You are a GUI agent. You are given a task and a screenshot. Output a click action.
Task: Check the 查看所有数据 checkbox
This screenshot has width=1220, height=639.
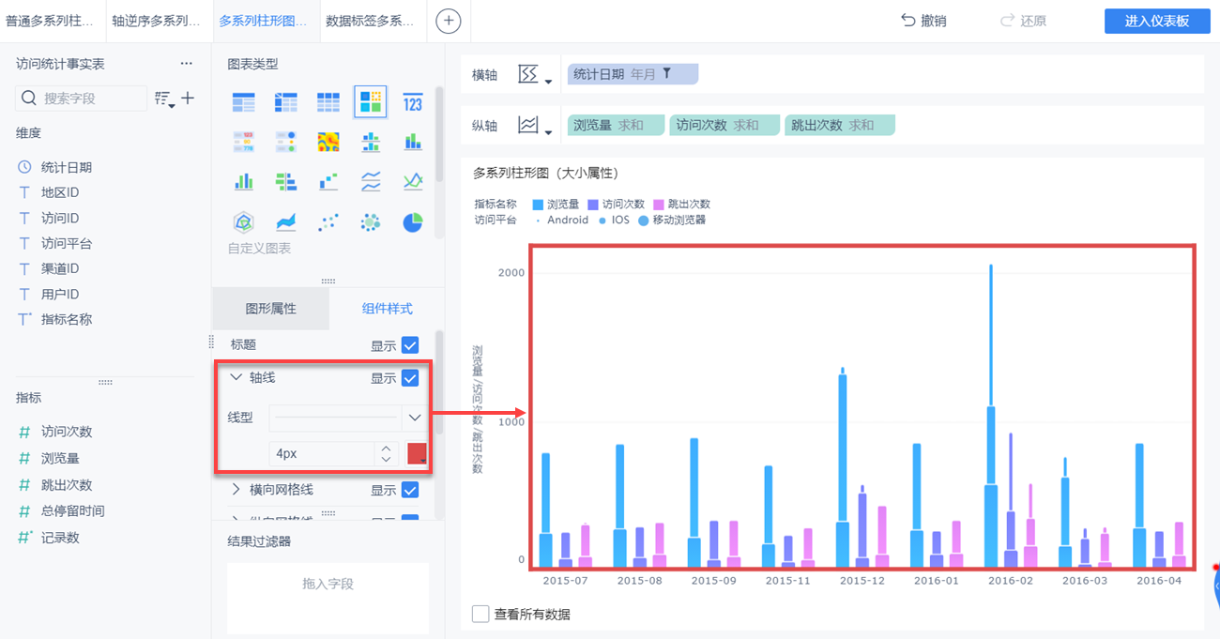click(x=480, y=615)
